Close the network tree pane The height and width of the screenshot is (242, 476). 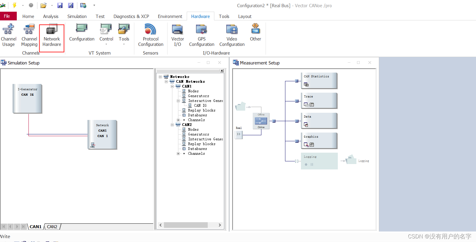[x=222, y=71]
